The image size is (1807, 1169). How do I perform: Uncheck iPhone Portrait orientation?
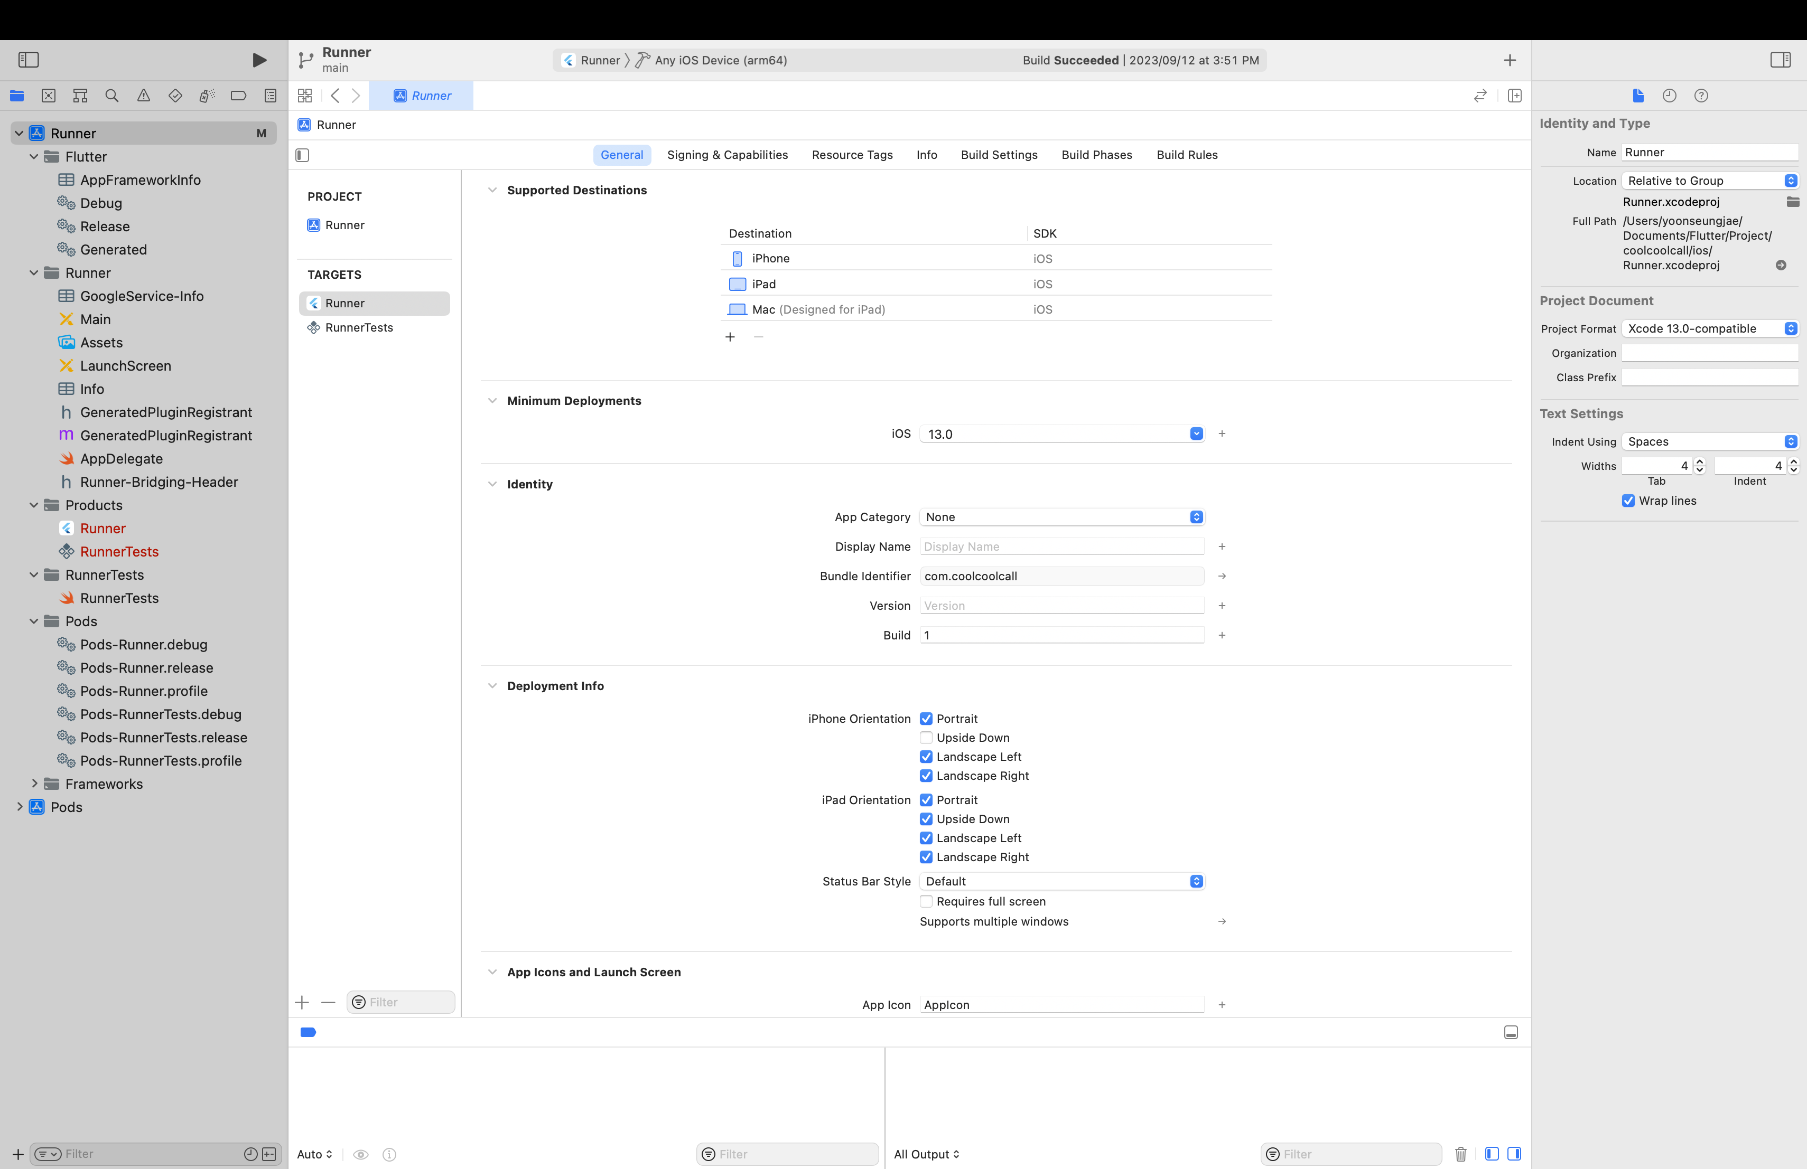[x=926, y=719]
